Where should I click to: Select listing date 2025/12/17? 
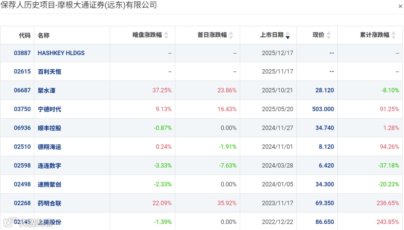point(278,53)
